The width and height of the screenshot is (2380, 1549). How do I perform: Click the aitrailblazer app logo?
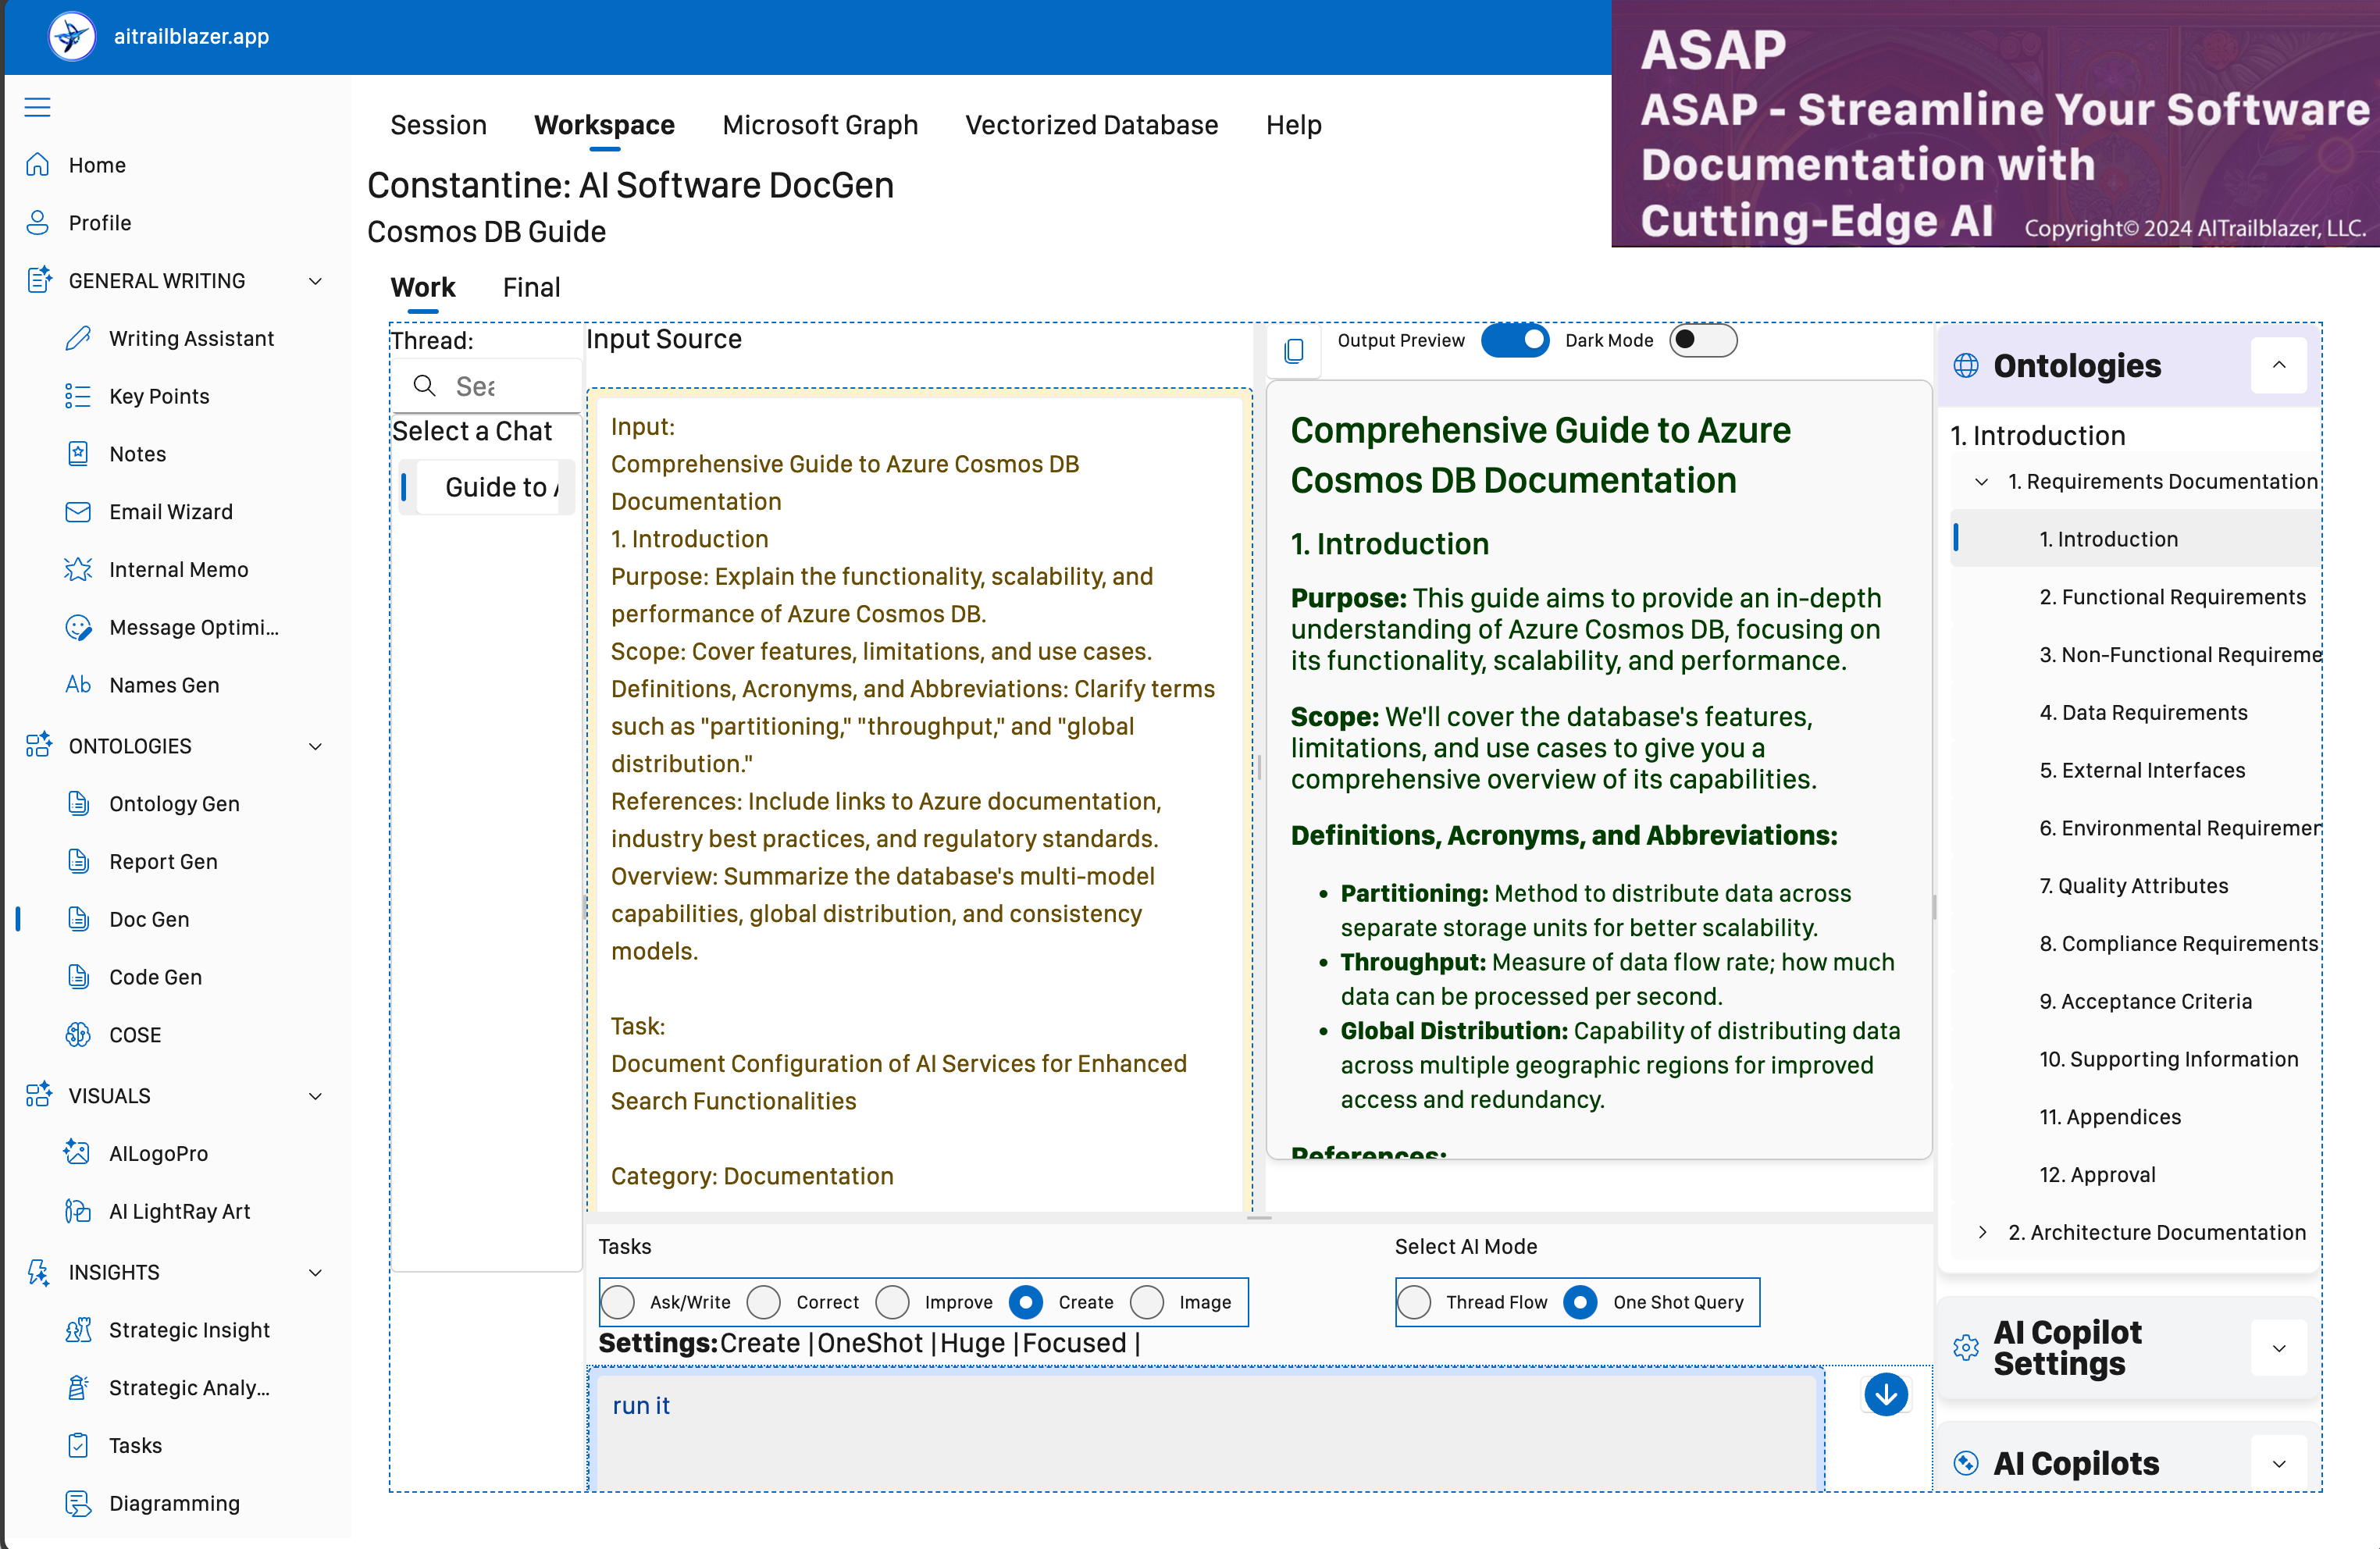pyautogui.click(x=72, y=37)
